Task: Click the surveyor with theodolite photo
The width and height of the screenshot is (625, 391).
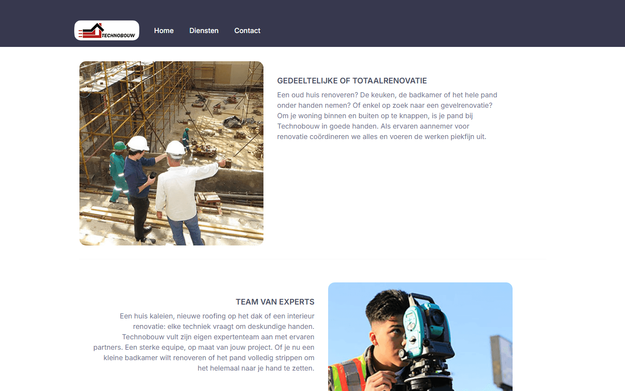Action: [x=420, y=337]
